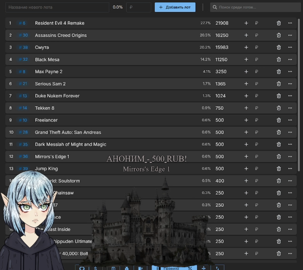
Task: Click the lot id #32
Action: click(x=23, y=60)
